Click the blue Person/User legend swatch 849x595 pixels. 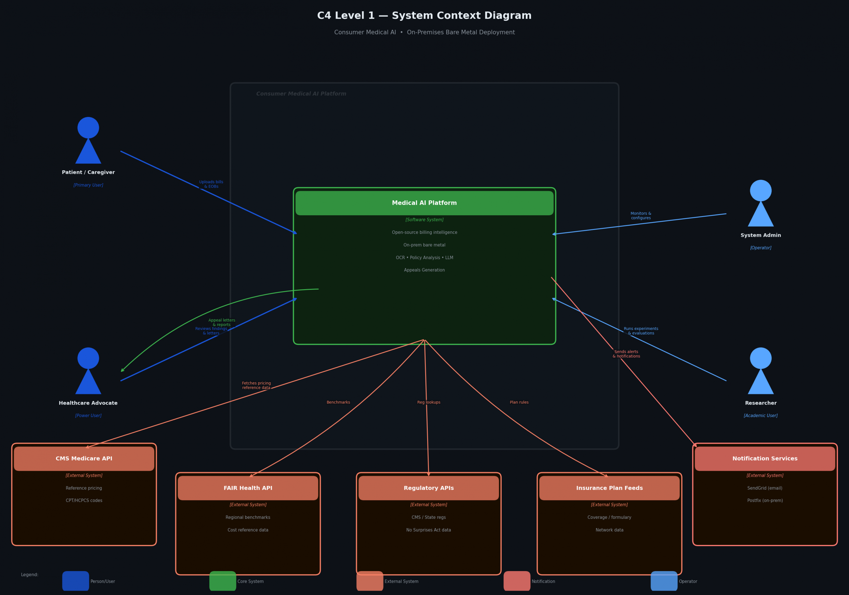pyautogui.click(x=75, y=581)
